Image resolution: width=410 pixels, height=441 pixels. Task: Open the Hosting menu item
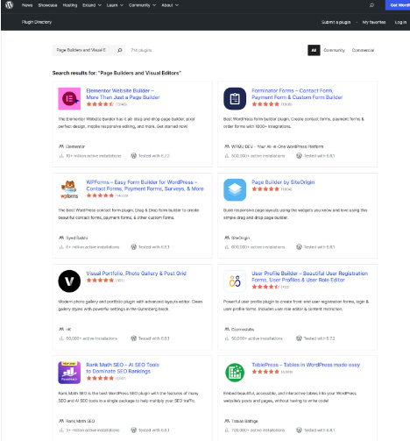tap(70, 5)
